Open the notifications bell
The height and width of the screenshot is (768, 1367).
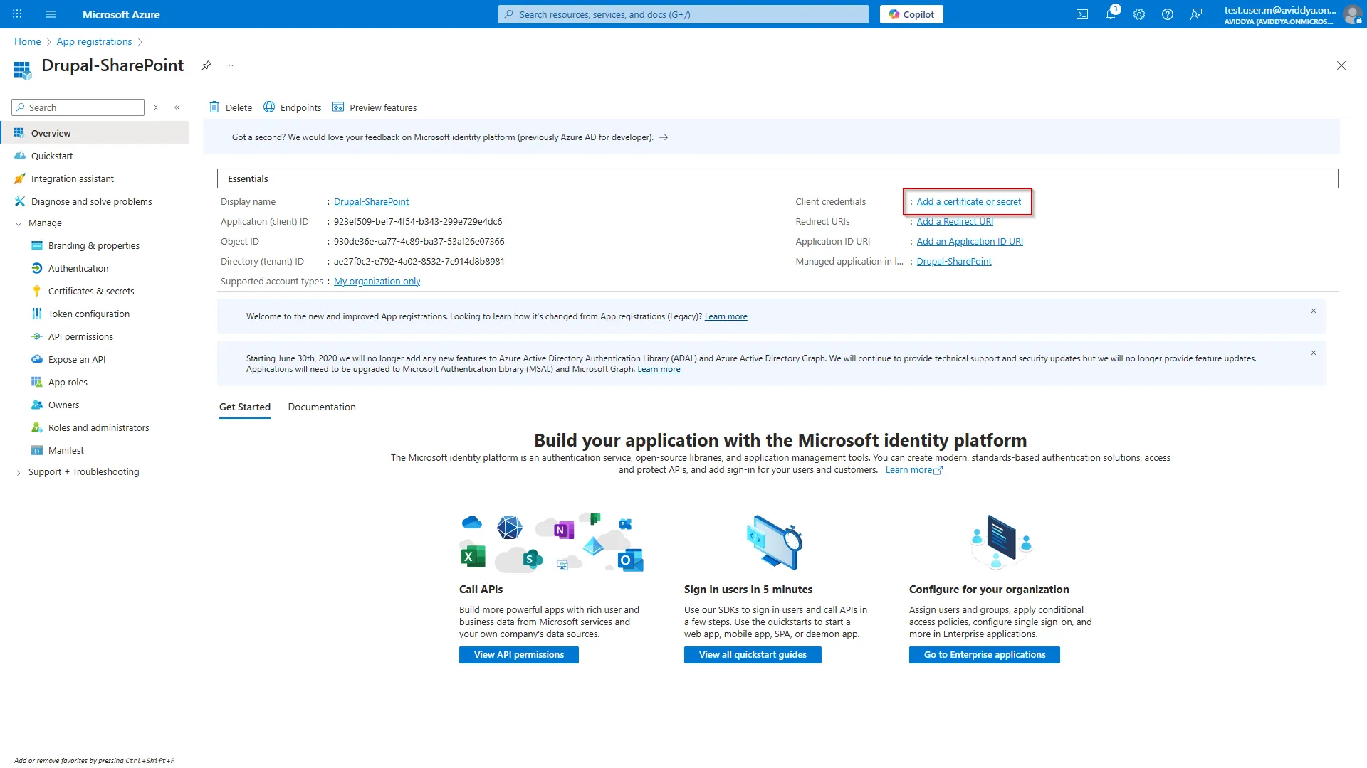[x=1111, y=14]
